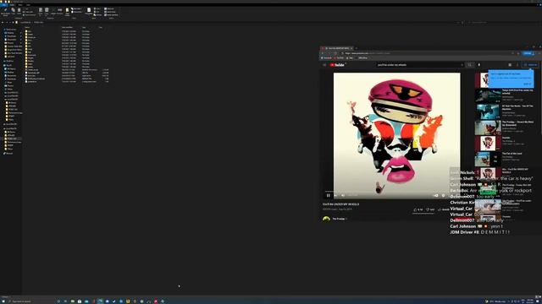Screen dimensions: 542x304
Task: Open the YouTube apps grid icon
Action: point(510,65)
